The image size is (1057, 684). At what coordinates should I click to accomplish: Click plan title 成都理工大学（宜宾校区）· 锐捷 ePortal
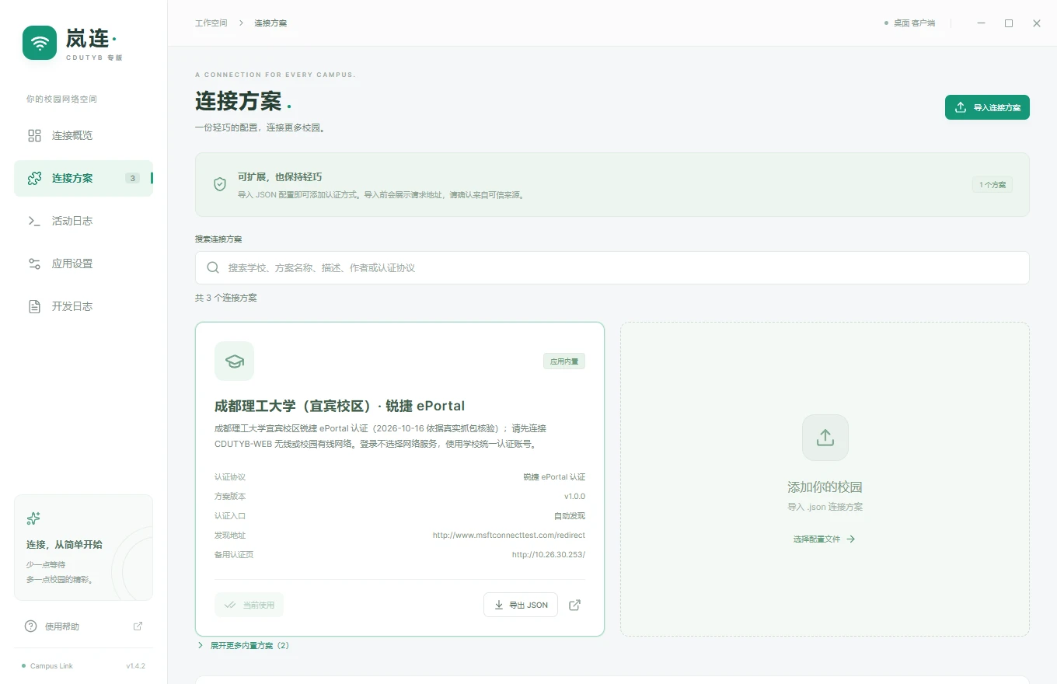tap(340, 406)
